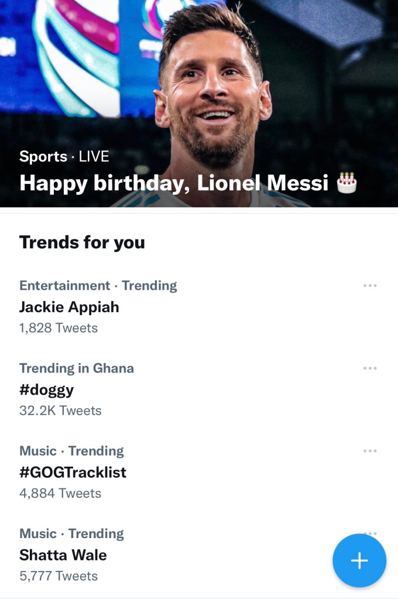Click the Lionel Messi banner photo

coord(211,82)
